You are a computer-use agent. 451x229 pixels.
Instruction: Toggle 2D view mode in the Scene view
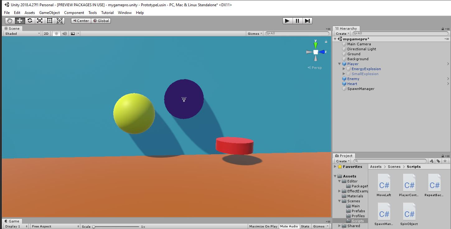[46, 33]
